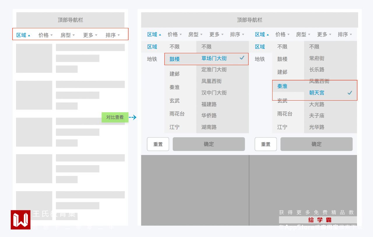The image size is (373, 237).
Task: Choose 建邺 district in the 草场门大街 panel
Action: [175, 74]
